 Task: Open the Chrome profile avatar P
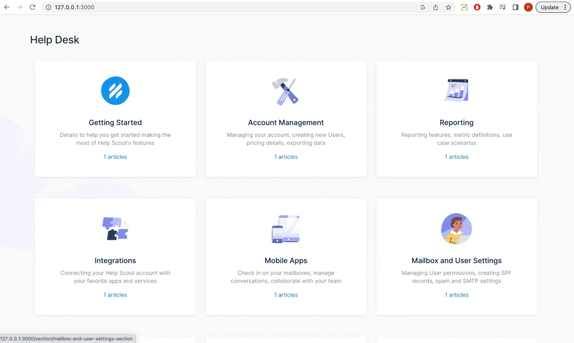tap(528, 7)
